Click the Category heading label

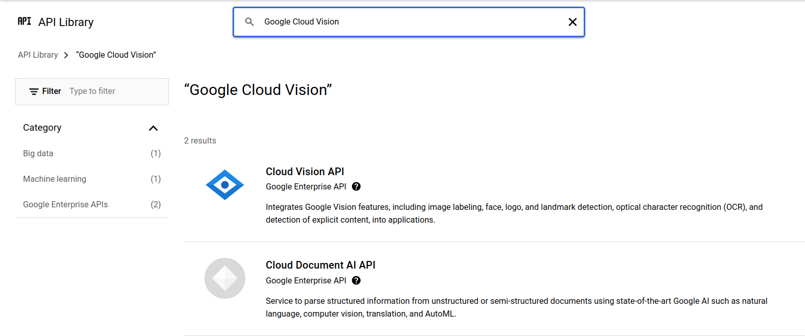(42, 128)
